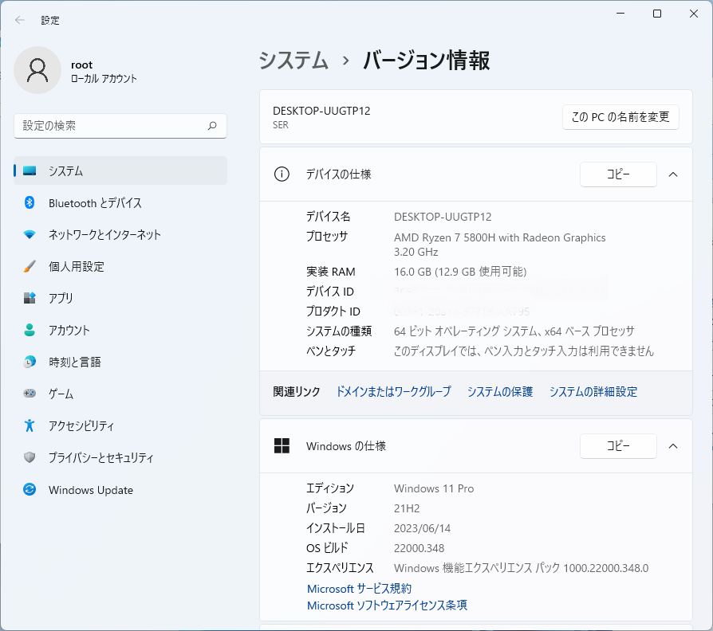Click the 時刻と言語 clock globe icon

tap(30, 362)
